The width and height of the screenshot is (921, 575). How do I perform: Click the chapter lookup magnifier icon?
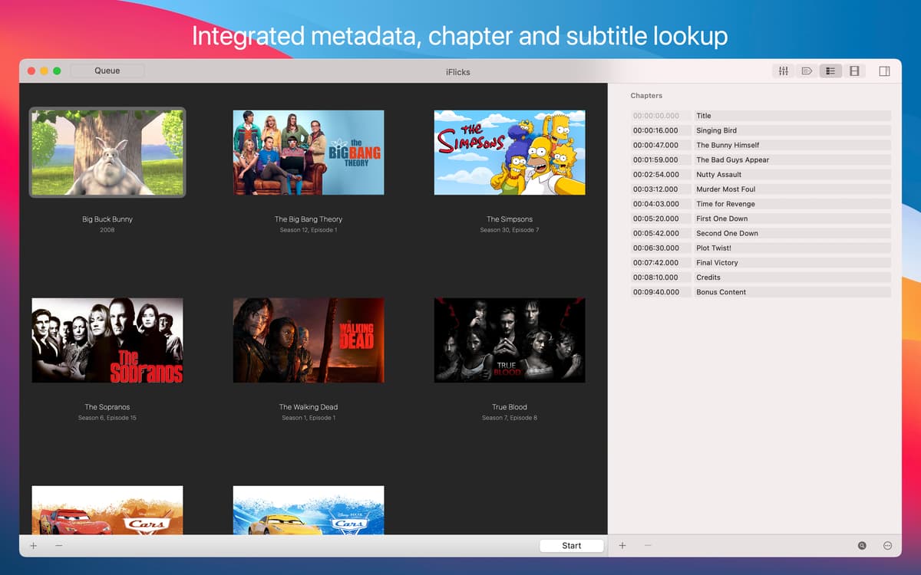coord(861,545)
